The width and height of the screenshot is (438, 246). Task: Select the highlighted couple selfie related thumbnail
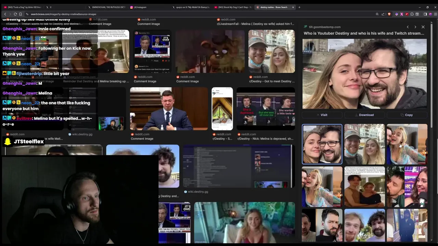(x=322, y=144)
